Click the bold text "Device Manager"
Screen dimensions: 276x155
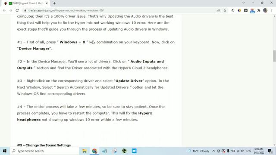pos(34,49)
